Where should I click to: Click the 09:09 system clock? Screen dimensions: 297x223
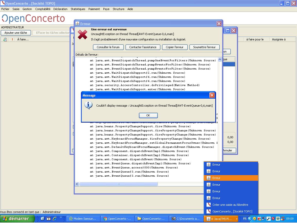(290, 219)
